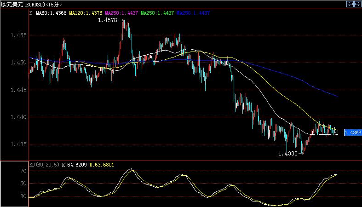Click the right arrow navigation icon
The image size is (362, 207).
(357, 4)
